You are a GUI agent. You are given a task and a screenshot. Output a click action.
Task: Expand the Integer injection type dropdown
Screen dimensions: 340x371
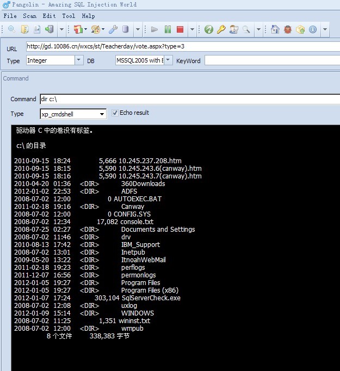pyautogui.click(x=79, y=60)
